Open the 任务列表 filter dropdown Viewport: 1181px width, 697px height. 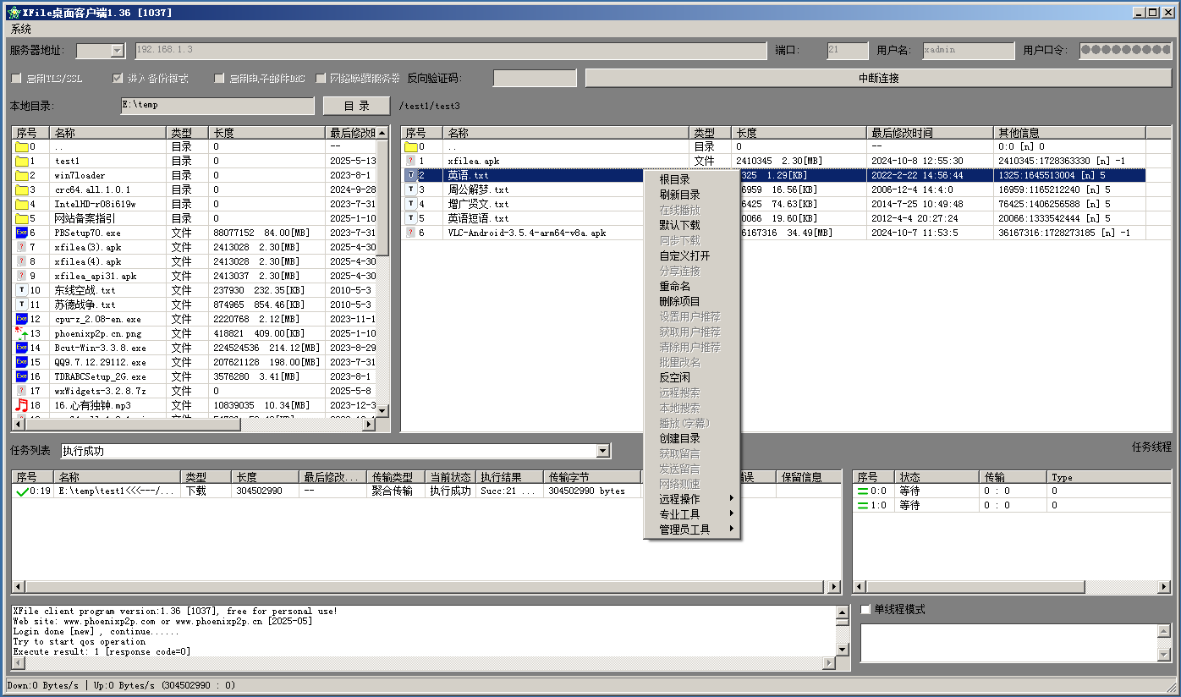(x=602, y=451)
